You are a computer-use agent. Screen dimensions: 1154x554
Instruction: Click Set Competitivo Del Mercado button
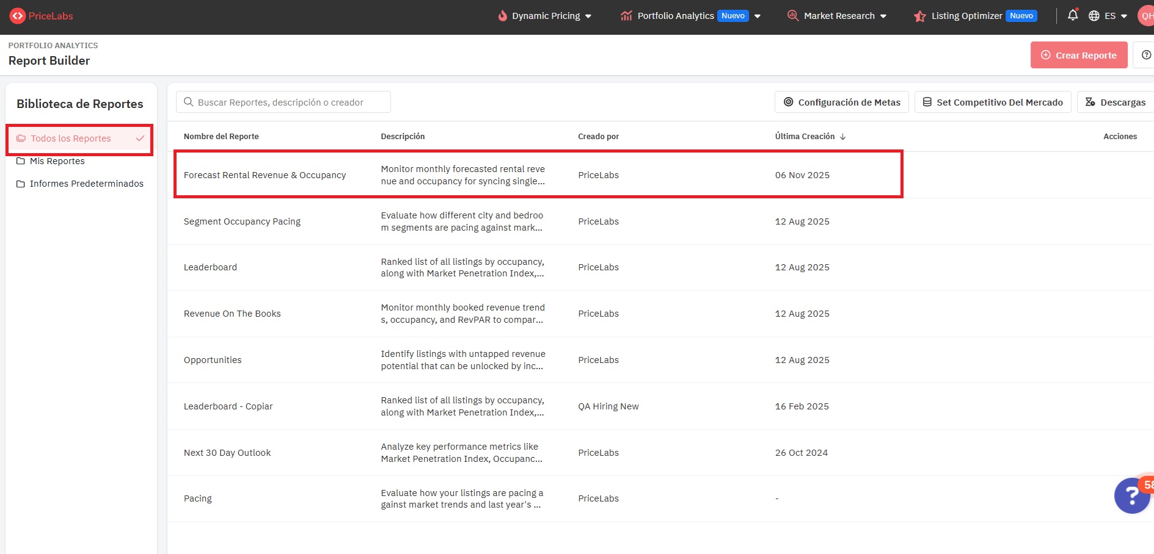tap(992, 102)
